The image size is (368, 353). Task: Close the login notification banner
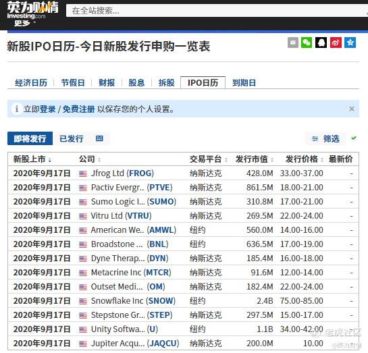coord(352,109)
